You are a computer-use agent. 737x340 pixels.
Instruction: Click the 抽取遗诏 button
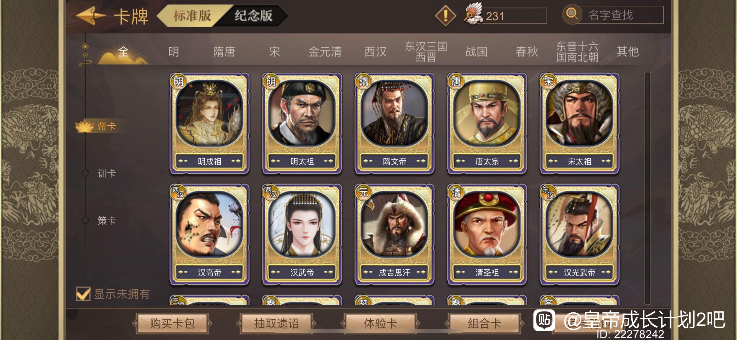277,323
